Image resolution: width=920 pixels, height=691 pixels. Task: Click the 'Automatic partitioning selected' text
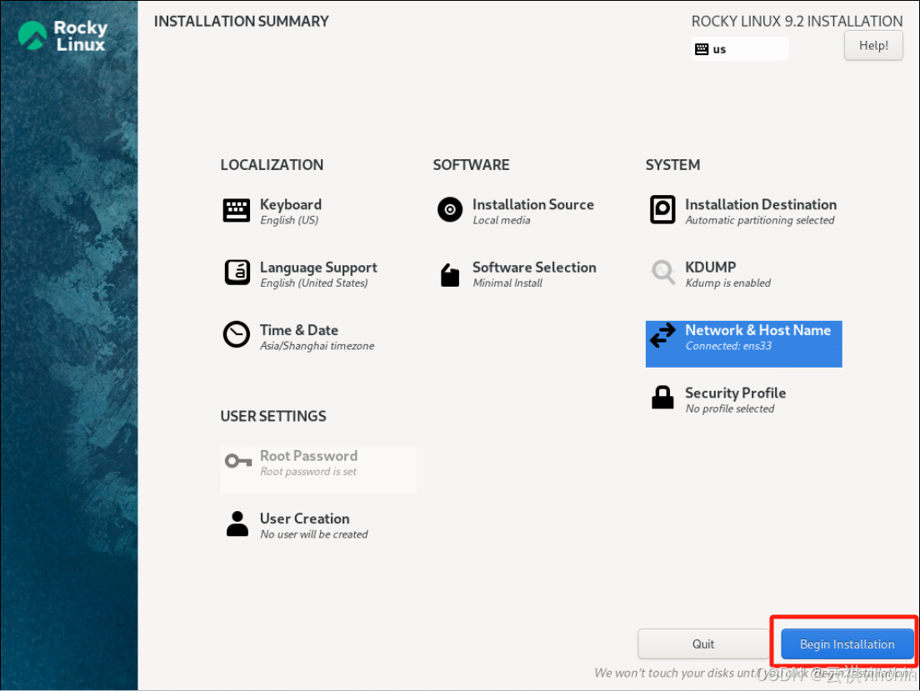[760, 220]
